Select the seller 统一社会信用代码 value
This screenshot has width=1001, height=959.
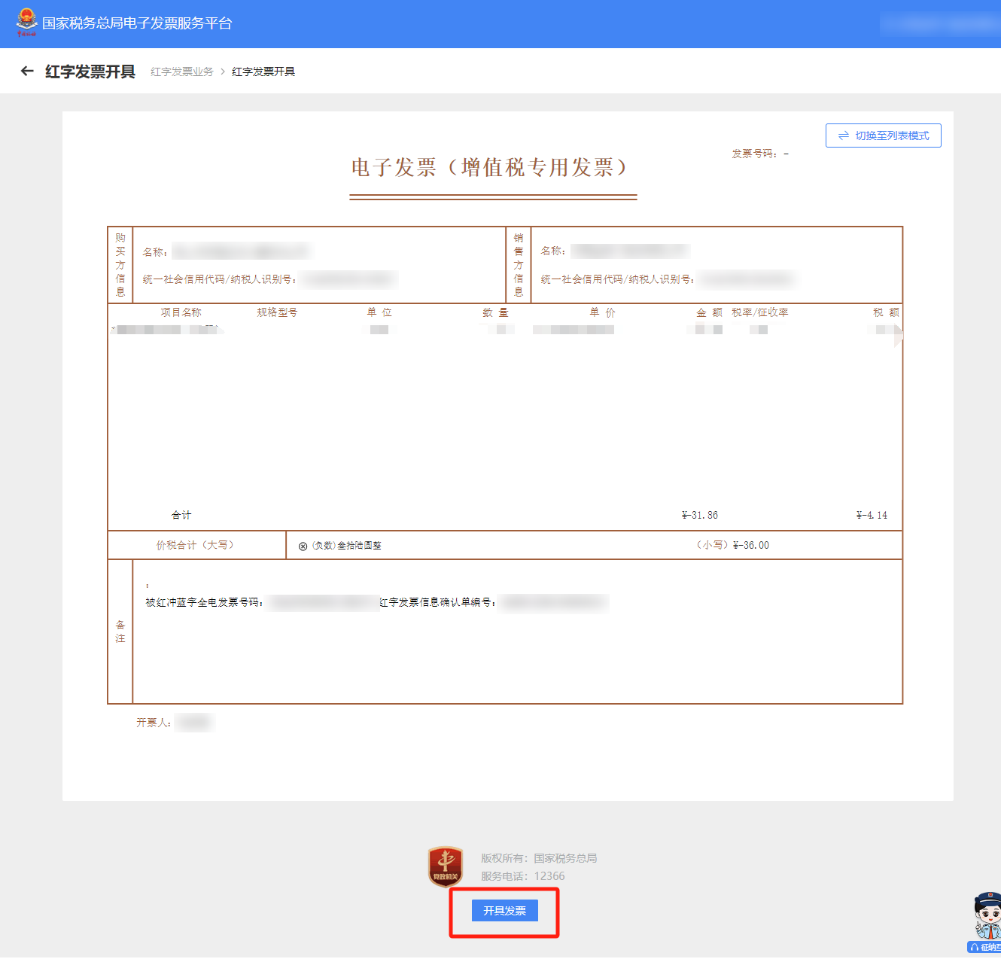747,279
